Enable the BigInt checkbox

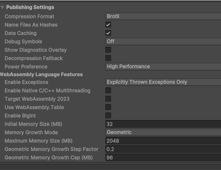click(108, 116)
